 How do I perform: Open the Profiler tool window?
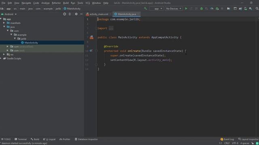pos(65,139)
